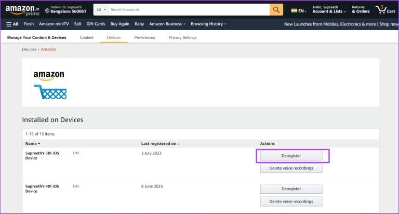Click the Actions column header

tap(267, 143)
